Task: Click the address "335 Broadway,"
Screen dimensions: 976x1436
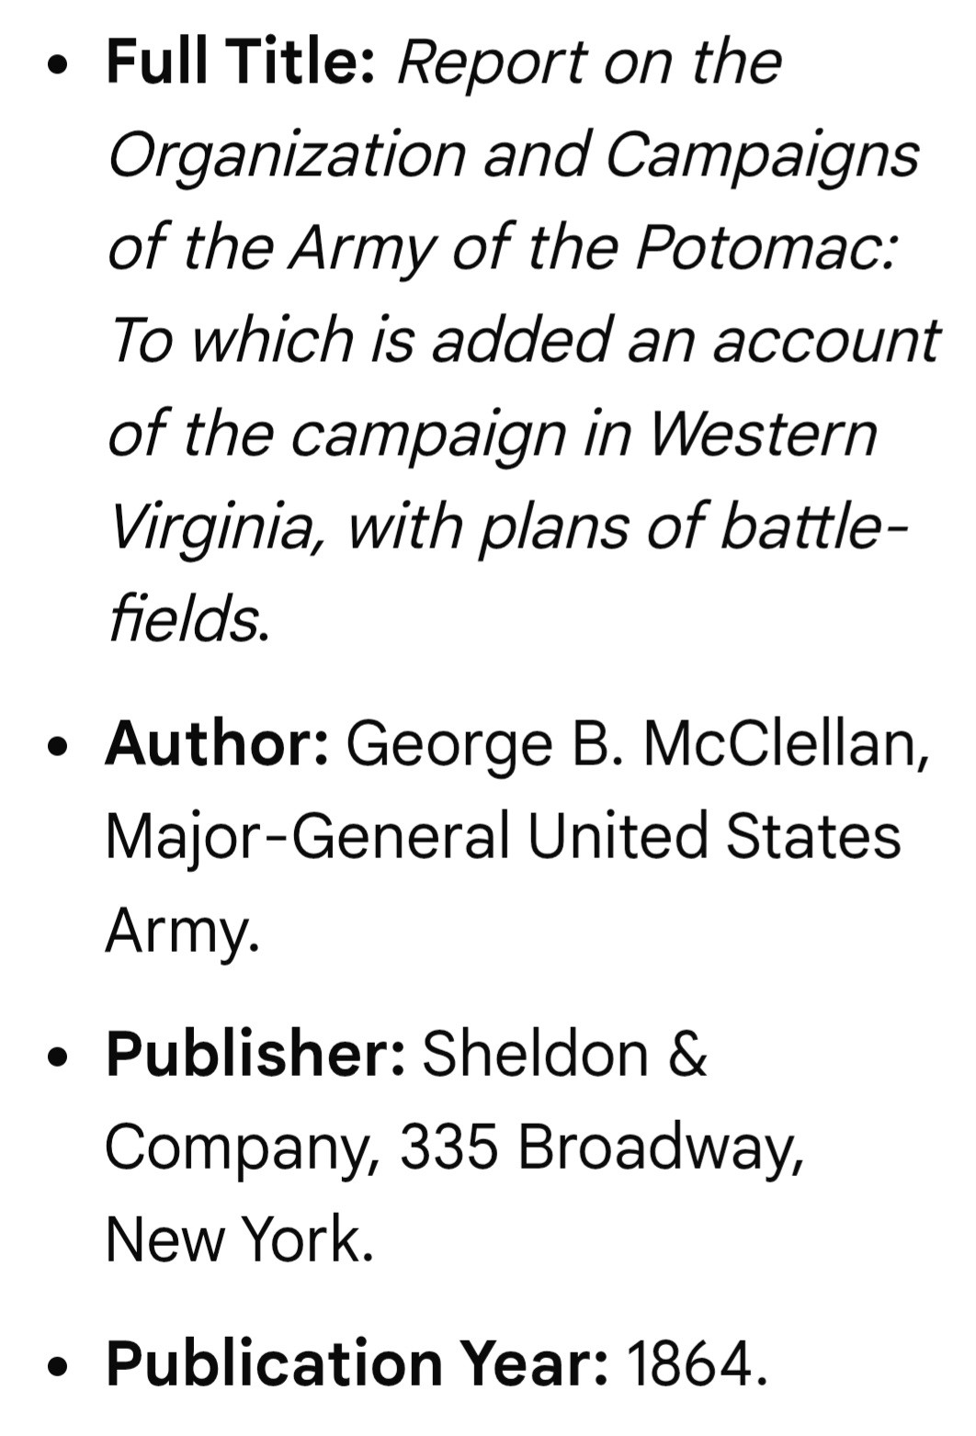Action: (601, 1146)
